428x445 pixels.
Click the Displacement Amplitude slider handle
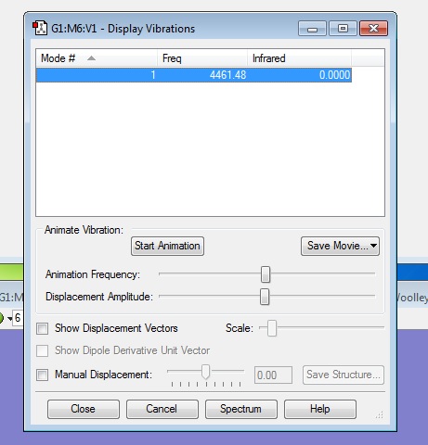[265, 297]
